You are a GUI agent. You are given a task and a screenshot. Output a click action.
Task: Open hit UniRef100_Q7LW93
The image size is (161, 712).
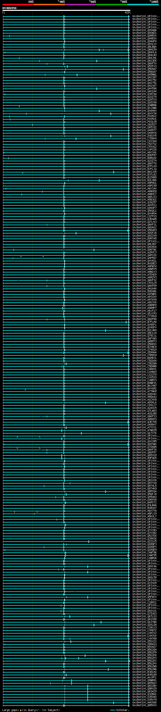pyautogui.click(x=144, y=411)
